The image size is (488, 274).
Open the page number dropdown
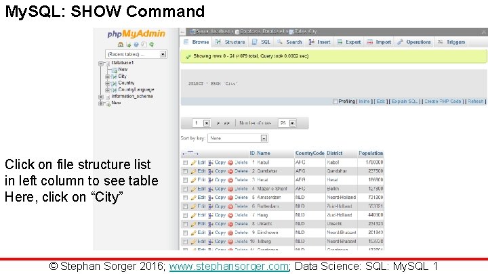(x=201, y=123)
